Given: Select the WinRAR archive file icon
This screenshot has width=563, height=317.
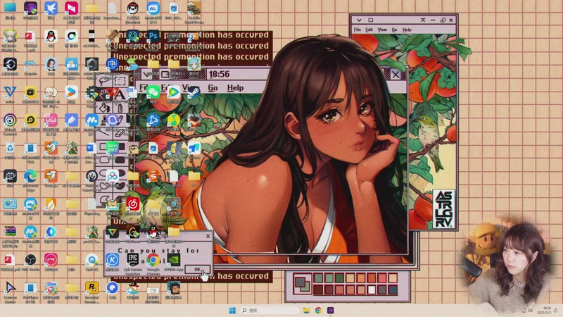Looking at the screenshot, I should point(10,232).
